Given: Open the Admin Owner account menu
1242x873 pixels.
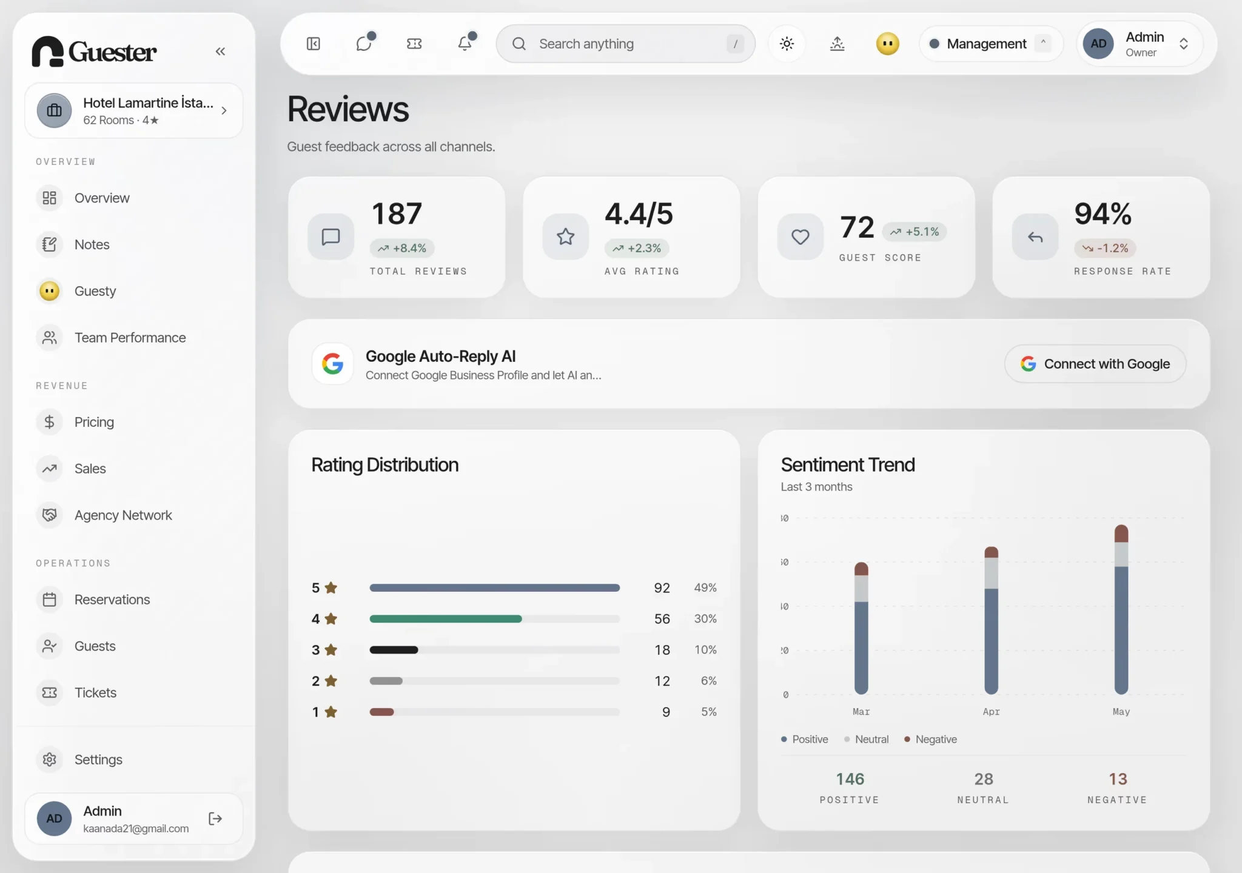Looking at the screenshot, I should 1140,44.
